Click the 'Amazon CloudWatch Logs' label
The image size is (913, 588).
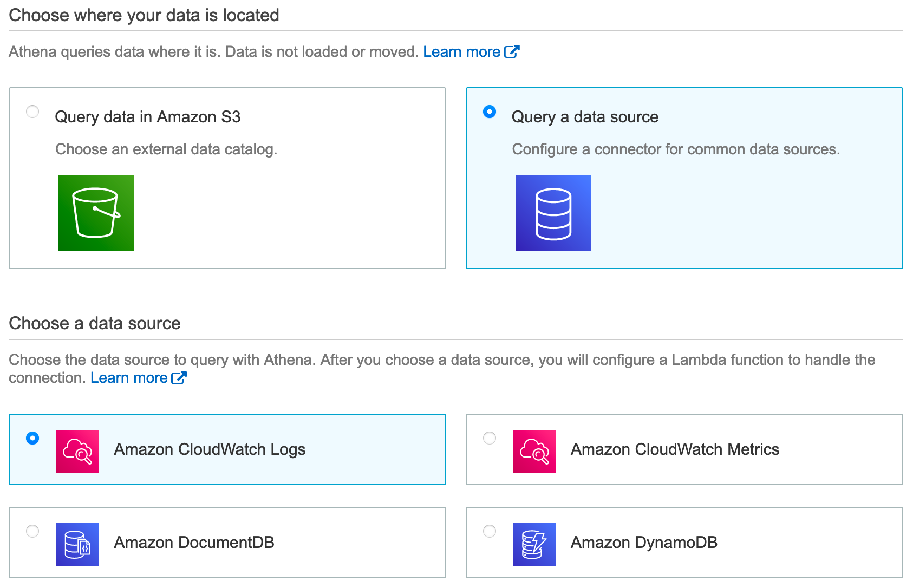click(210, 449)
